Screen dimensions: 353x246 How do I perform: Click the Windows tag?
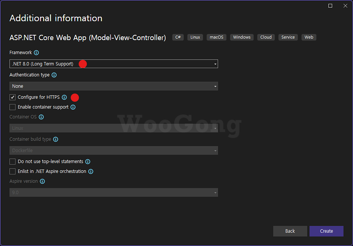(242, 37)
